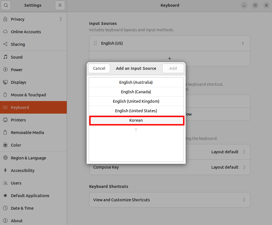Click the Color icon in sidebar

[x=5, y=145]
